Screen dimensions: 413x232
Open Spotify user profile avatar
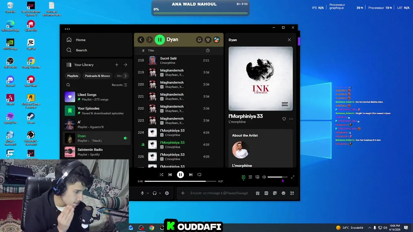(217, 40)
